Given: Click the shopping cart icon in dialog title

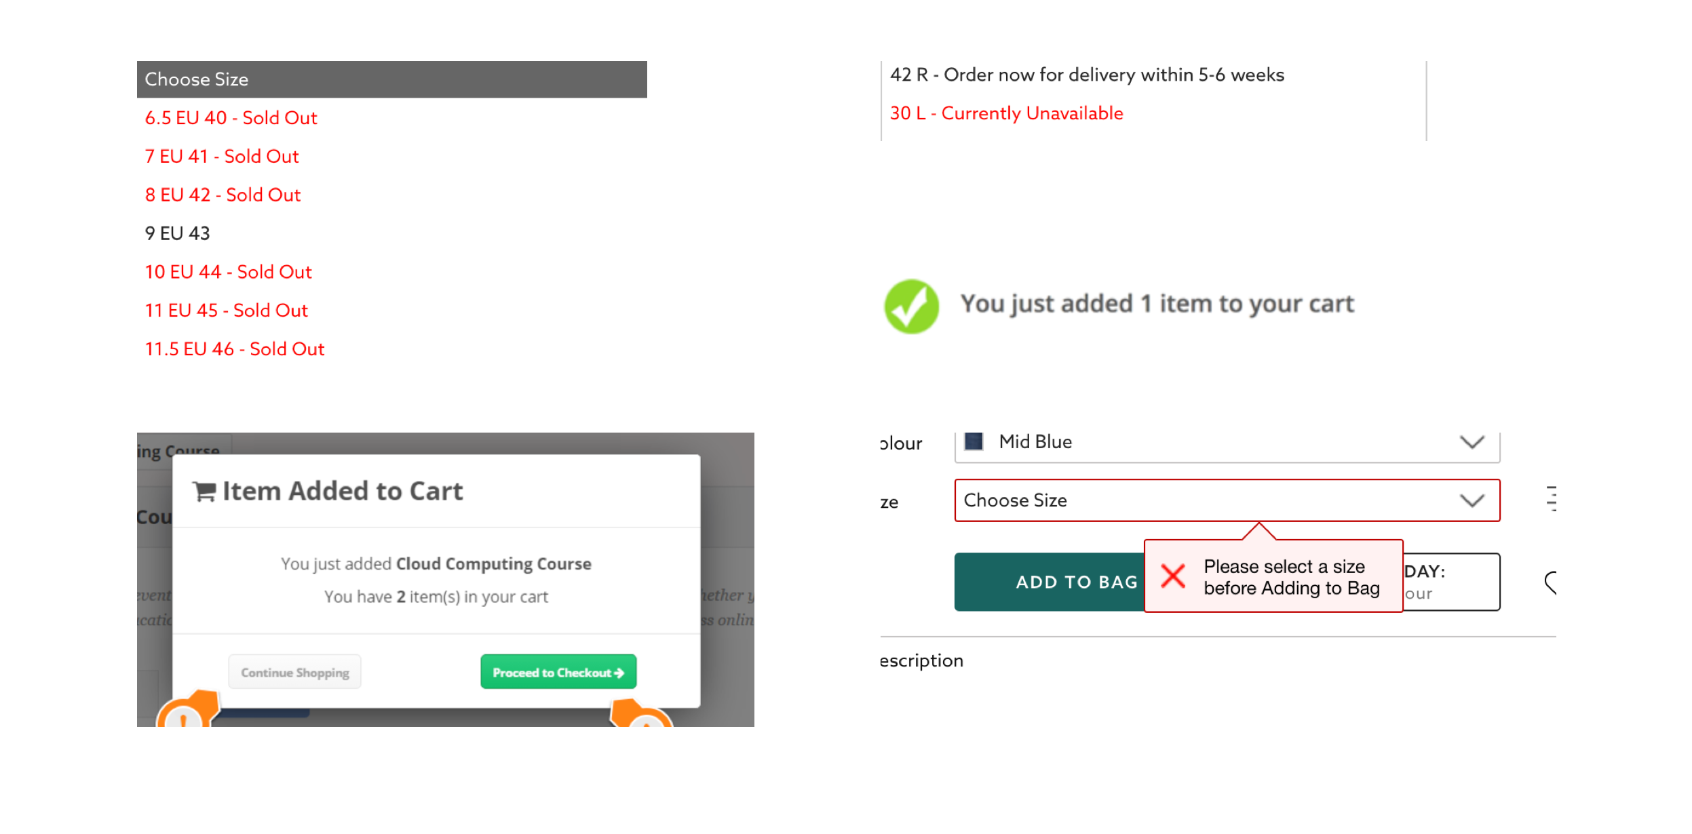Looking at the screenshot, I should click(204, 491).
